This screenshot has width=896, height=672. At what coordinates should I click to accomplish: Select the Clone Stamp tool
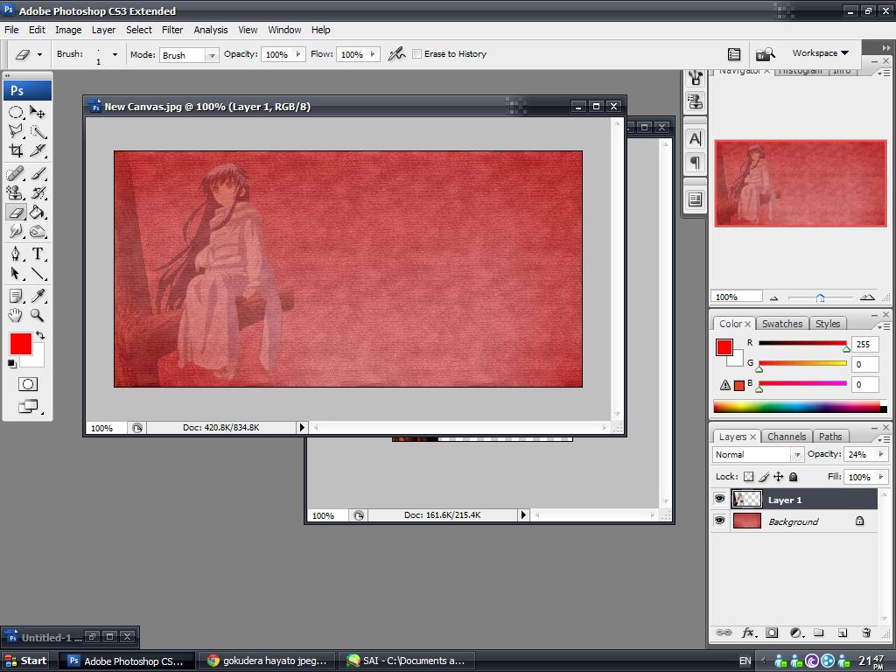point(16,193)
